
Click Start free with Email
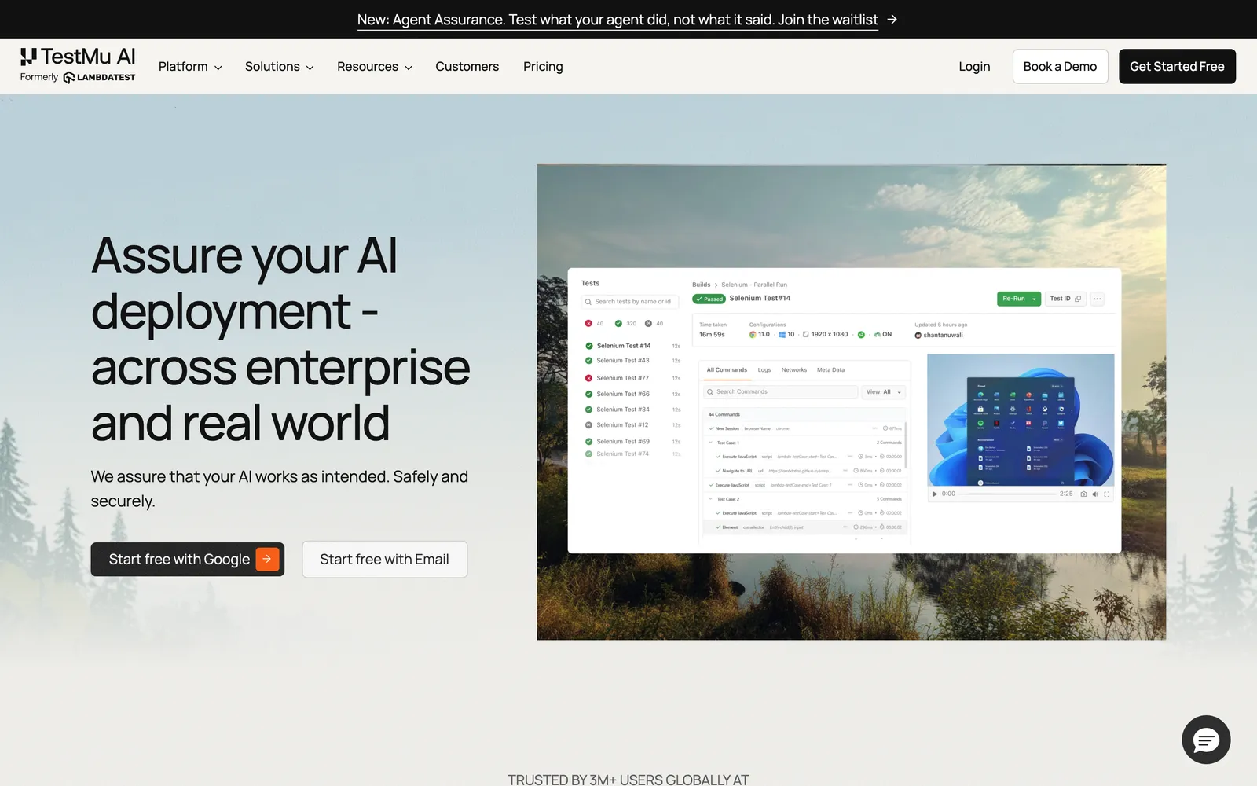point(384,559)
